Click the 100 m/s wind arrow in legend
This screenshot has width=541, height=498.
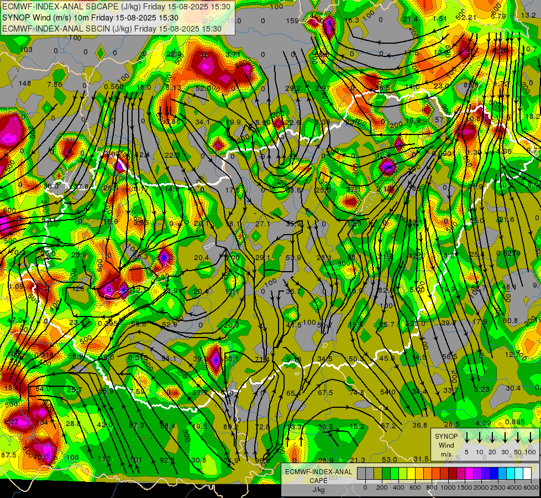click(x=531, y=438)
